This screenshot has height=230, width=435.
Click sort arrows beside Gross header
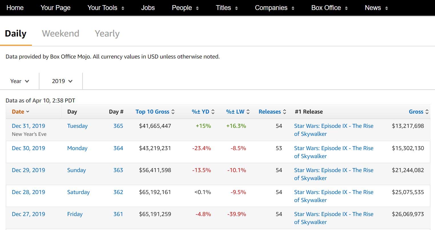click(x=427, y=112)
